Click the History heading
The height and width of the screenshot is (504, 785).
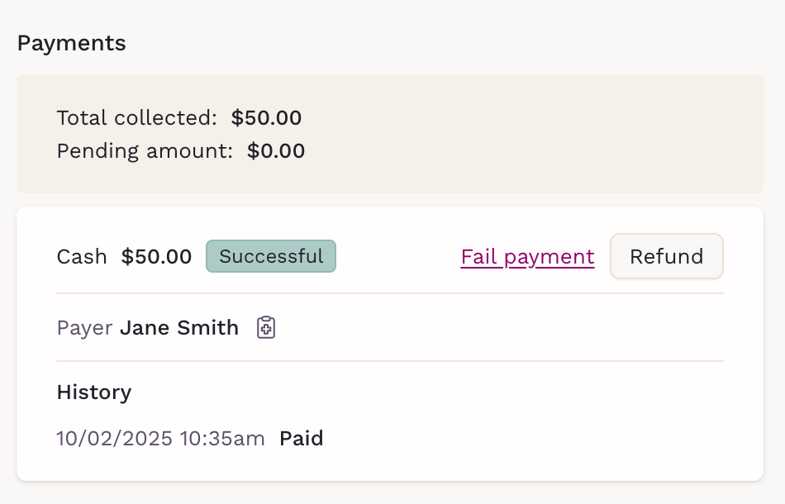click(93, 392)
